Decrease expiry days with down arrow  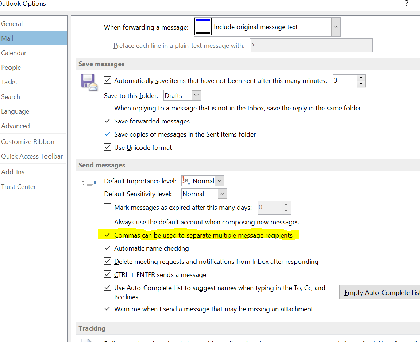pos(286,211)
